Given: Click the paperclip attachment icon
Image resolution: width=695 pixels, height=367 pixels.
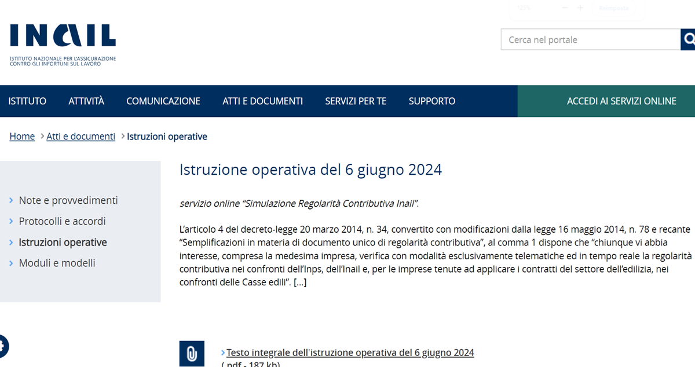Looking at the screenshot, I should pyautogui.click(x=192, y=354).
